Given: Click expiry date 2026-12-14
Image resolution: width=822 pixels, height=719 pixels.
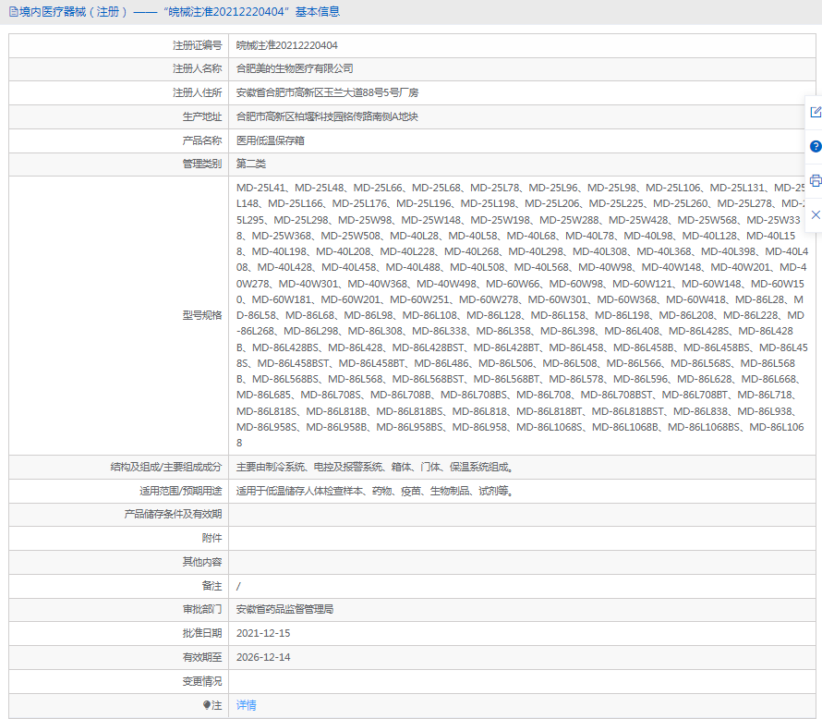Looking at the screenshot, I should (263, 657).
